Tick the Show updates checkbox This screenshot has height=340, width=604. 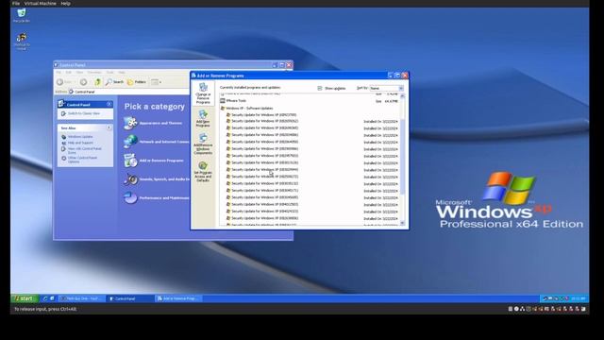point(320,88)
